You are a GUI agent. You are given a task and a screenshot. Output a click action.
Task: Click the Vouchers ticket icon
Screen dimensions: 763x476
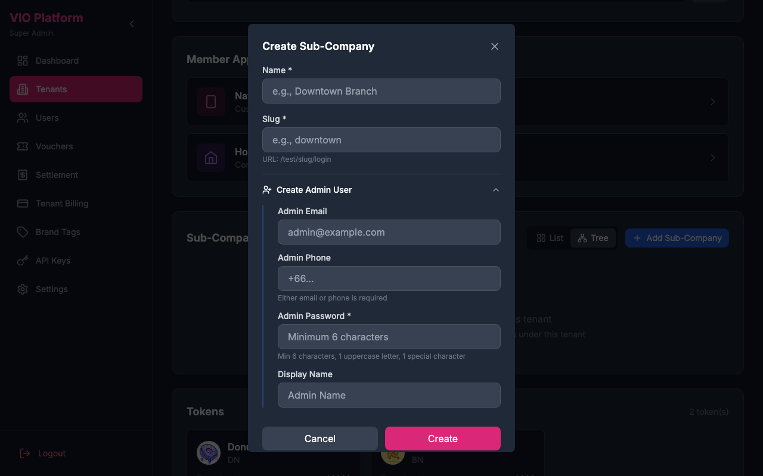click(x=22, y=146)
